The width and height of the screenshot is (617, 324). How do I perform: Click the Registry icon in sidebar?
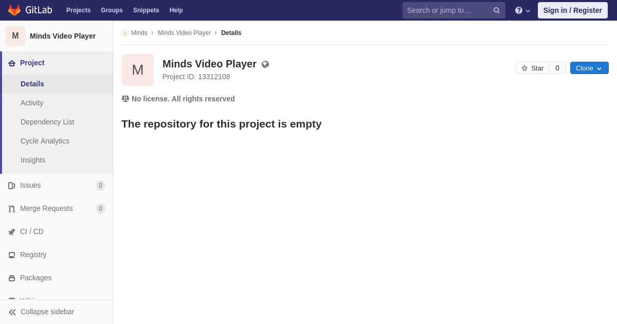pos(12,255)
